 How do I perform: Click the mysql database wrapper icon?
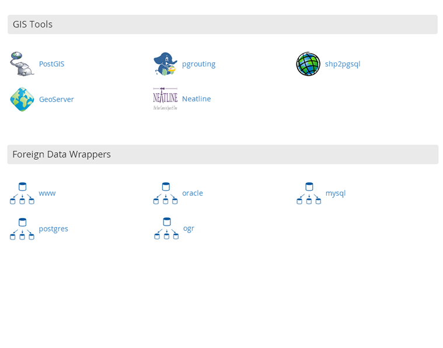(309, 194)
